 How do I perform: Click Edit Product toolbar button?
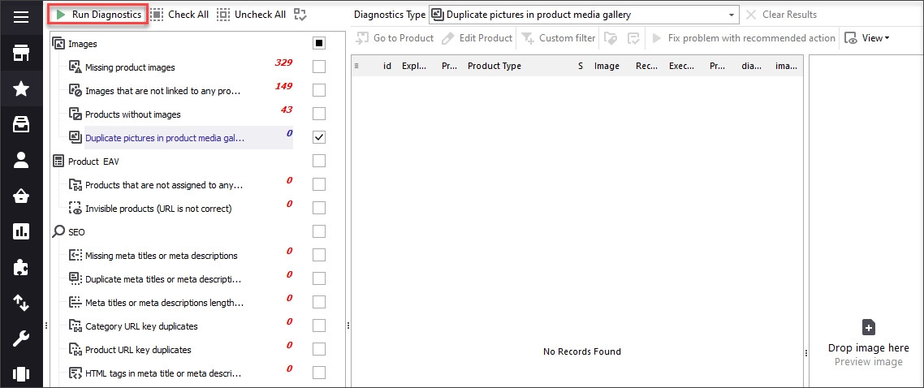tap(477, 38)
